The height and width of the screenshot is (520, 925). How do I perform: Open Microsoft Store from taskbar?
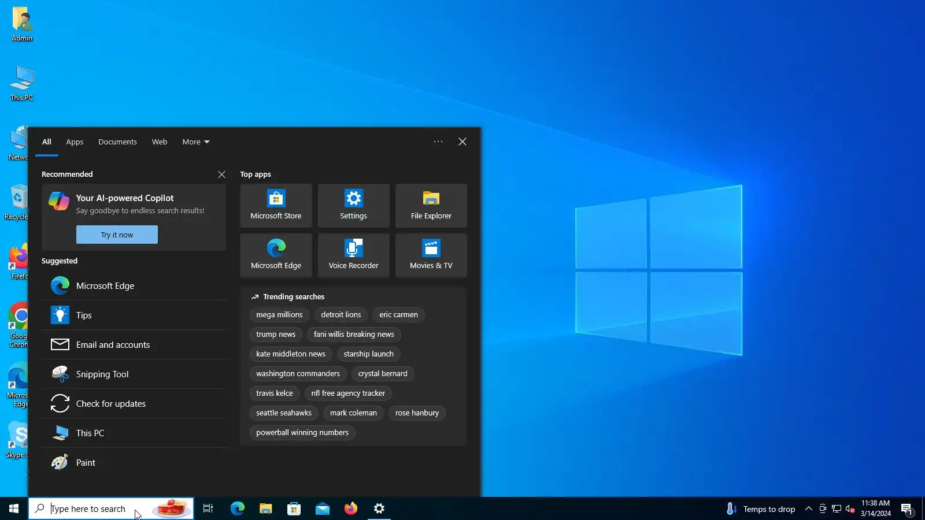294,508
